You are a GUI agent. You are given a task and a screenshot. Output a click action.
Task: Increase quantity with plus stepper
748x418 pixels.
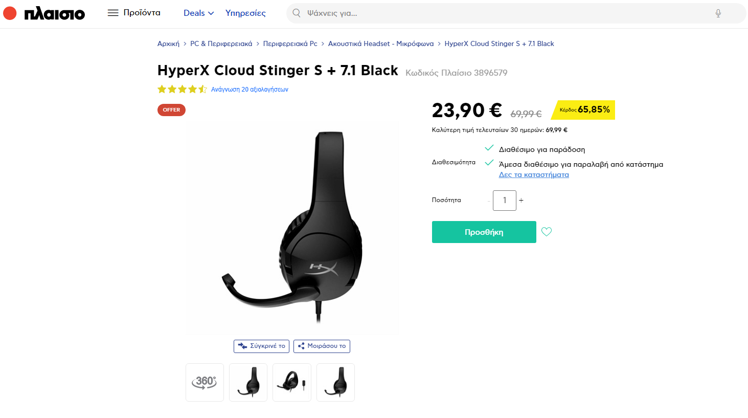click(522, 201)
